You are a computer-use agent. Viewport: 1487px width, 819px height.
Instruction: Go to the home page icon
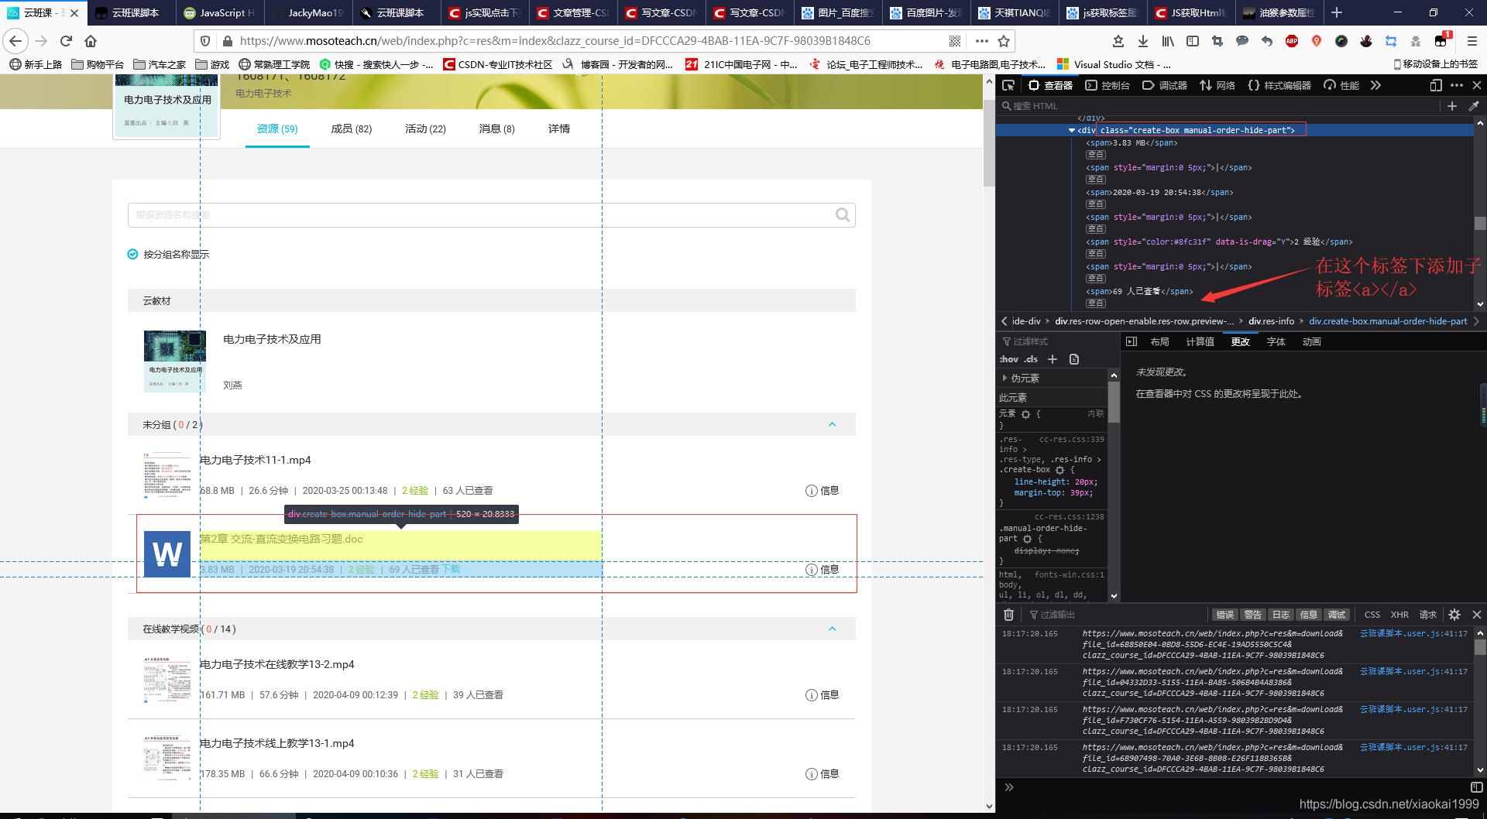91,41
